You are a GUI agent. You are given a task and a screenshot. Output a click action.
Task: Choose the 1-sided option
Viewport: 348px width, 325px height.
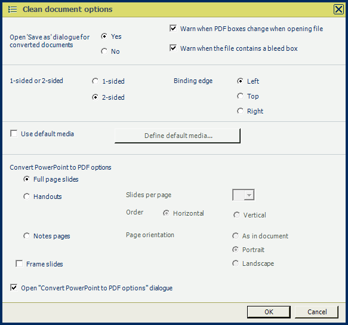tap(96, 81)
